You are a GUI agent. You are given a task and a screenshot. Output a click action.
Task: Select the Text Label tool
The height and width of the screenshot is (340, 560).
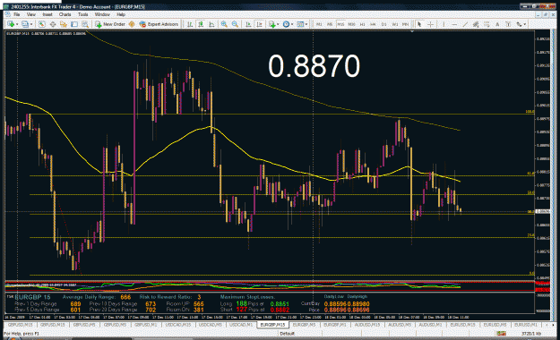[508, 24]
